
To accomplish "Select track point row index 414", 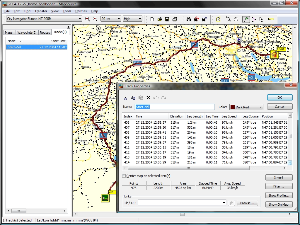I will 205,162.
